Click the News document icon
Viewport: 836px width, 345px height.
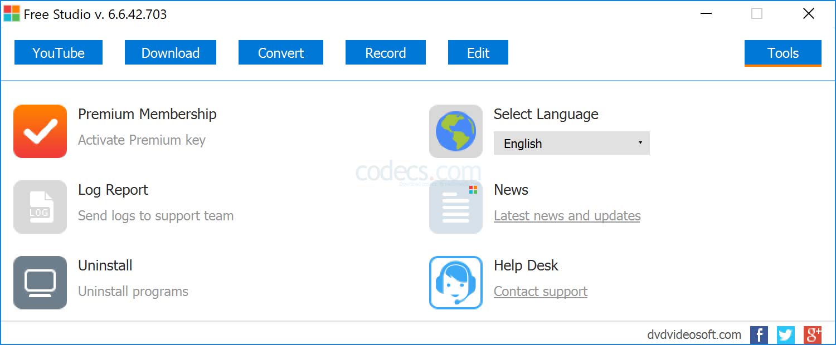coord(456,207)
